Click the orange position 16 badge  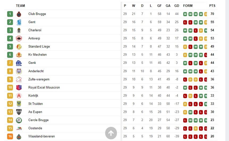[x=10, y=136]
